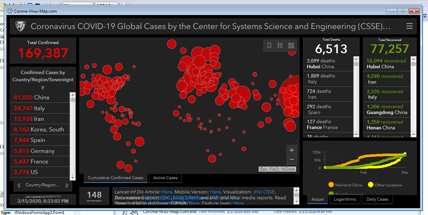
Task: Open the Country/Region list selector tab
Action: (x=43, y=185)
